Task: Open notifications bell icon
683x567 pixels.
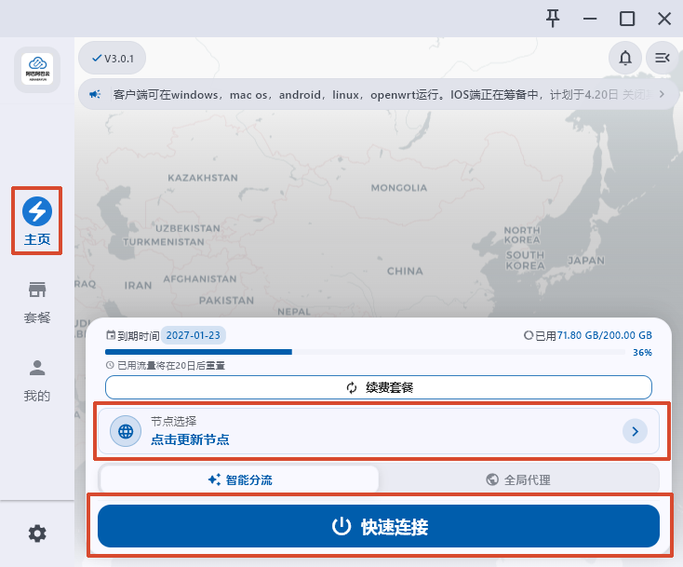Action: point(625,58)
